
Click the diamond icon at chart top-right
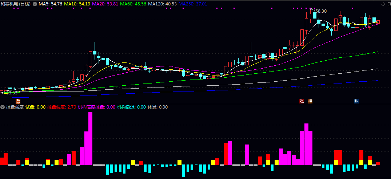383,4
